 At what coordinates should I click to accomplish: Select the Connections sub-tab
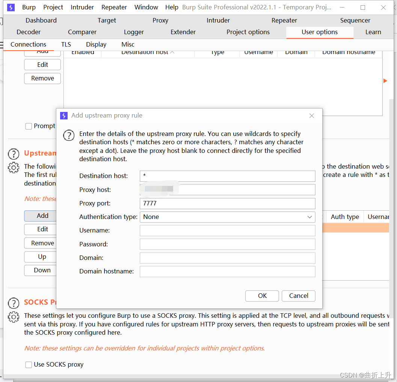click(x=29, y=45)
